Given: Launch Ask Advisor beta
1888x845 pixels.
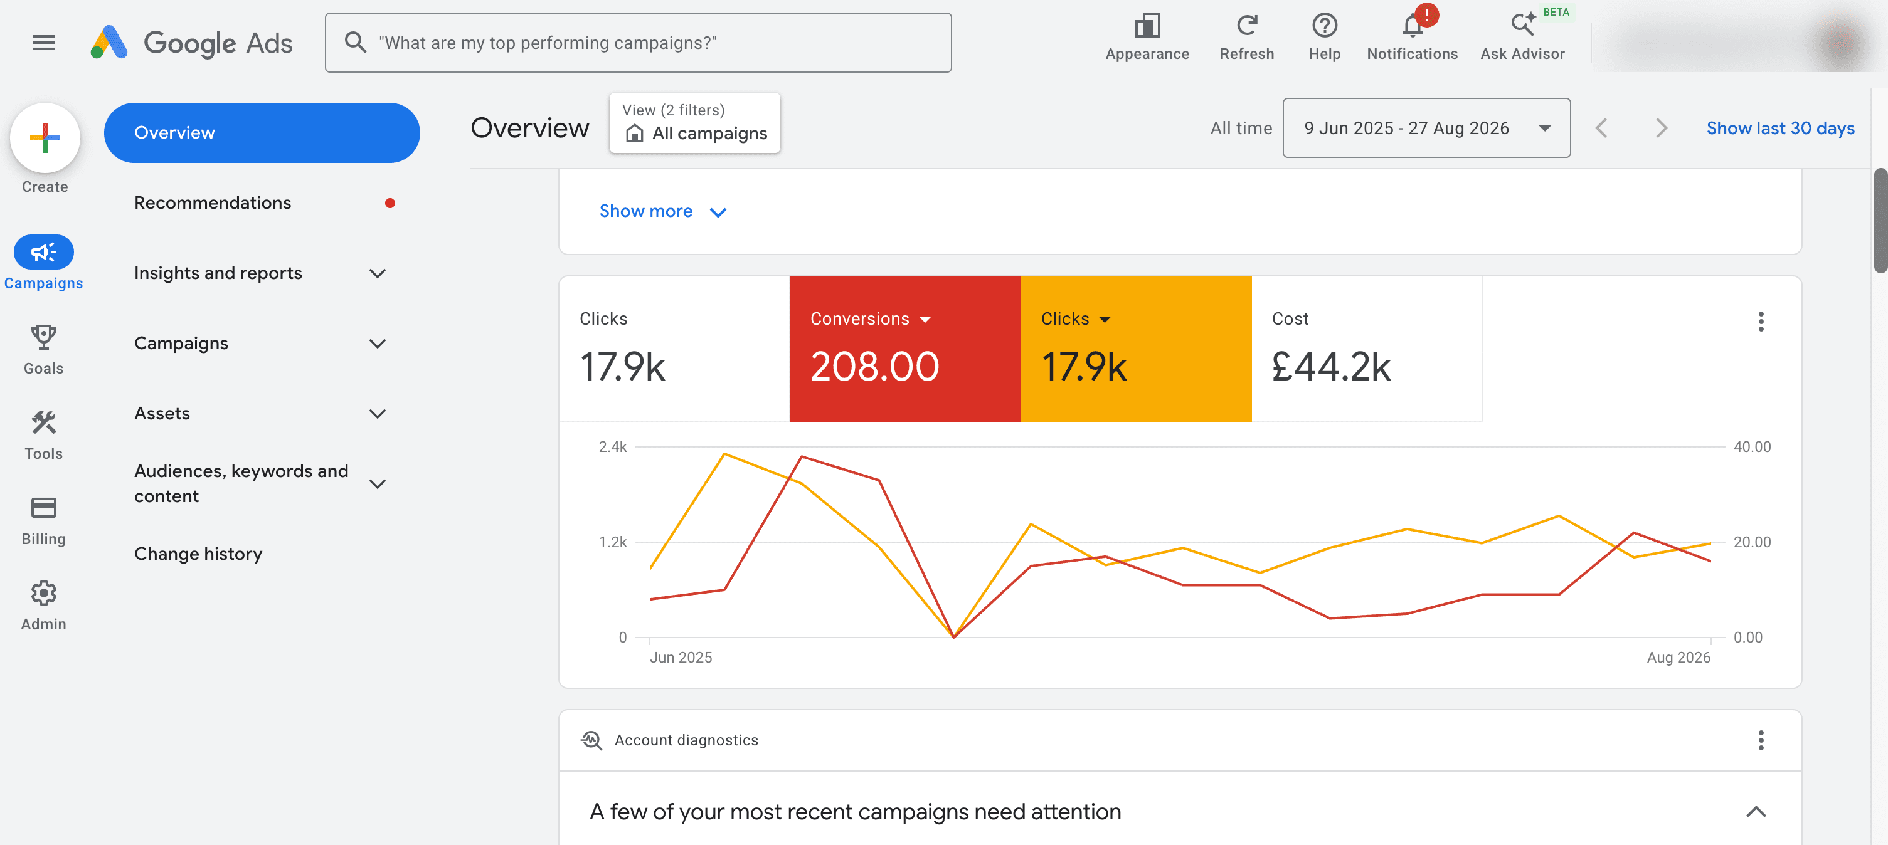Looking at the screenshot, I should coord(1522,36).
